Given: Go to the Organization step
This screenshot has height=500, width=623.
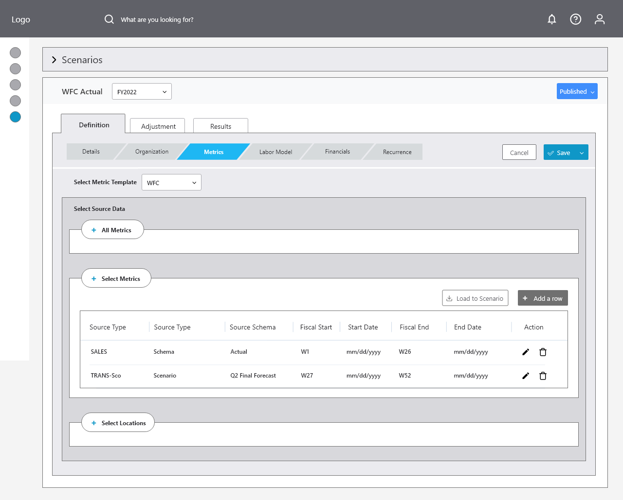Looking at the screenshot, I should 152,152.
